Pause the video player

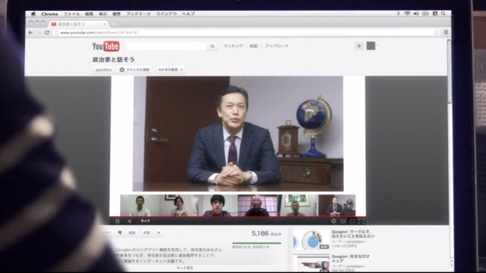pyautogui.click(x=117, y=222)
